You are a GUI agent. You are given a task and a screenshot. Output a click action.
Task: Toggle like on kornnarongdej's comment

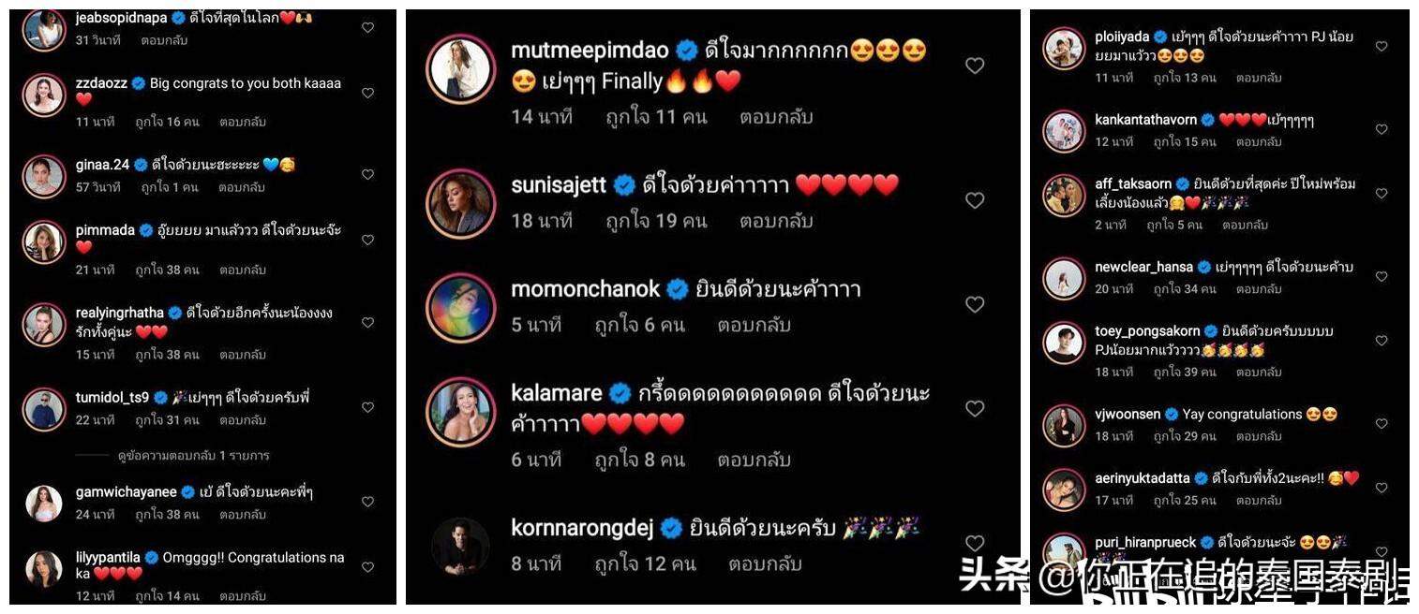tap(975, 543)
